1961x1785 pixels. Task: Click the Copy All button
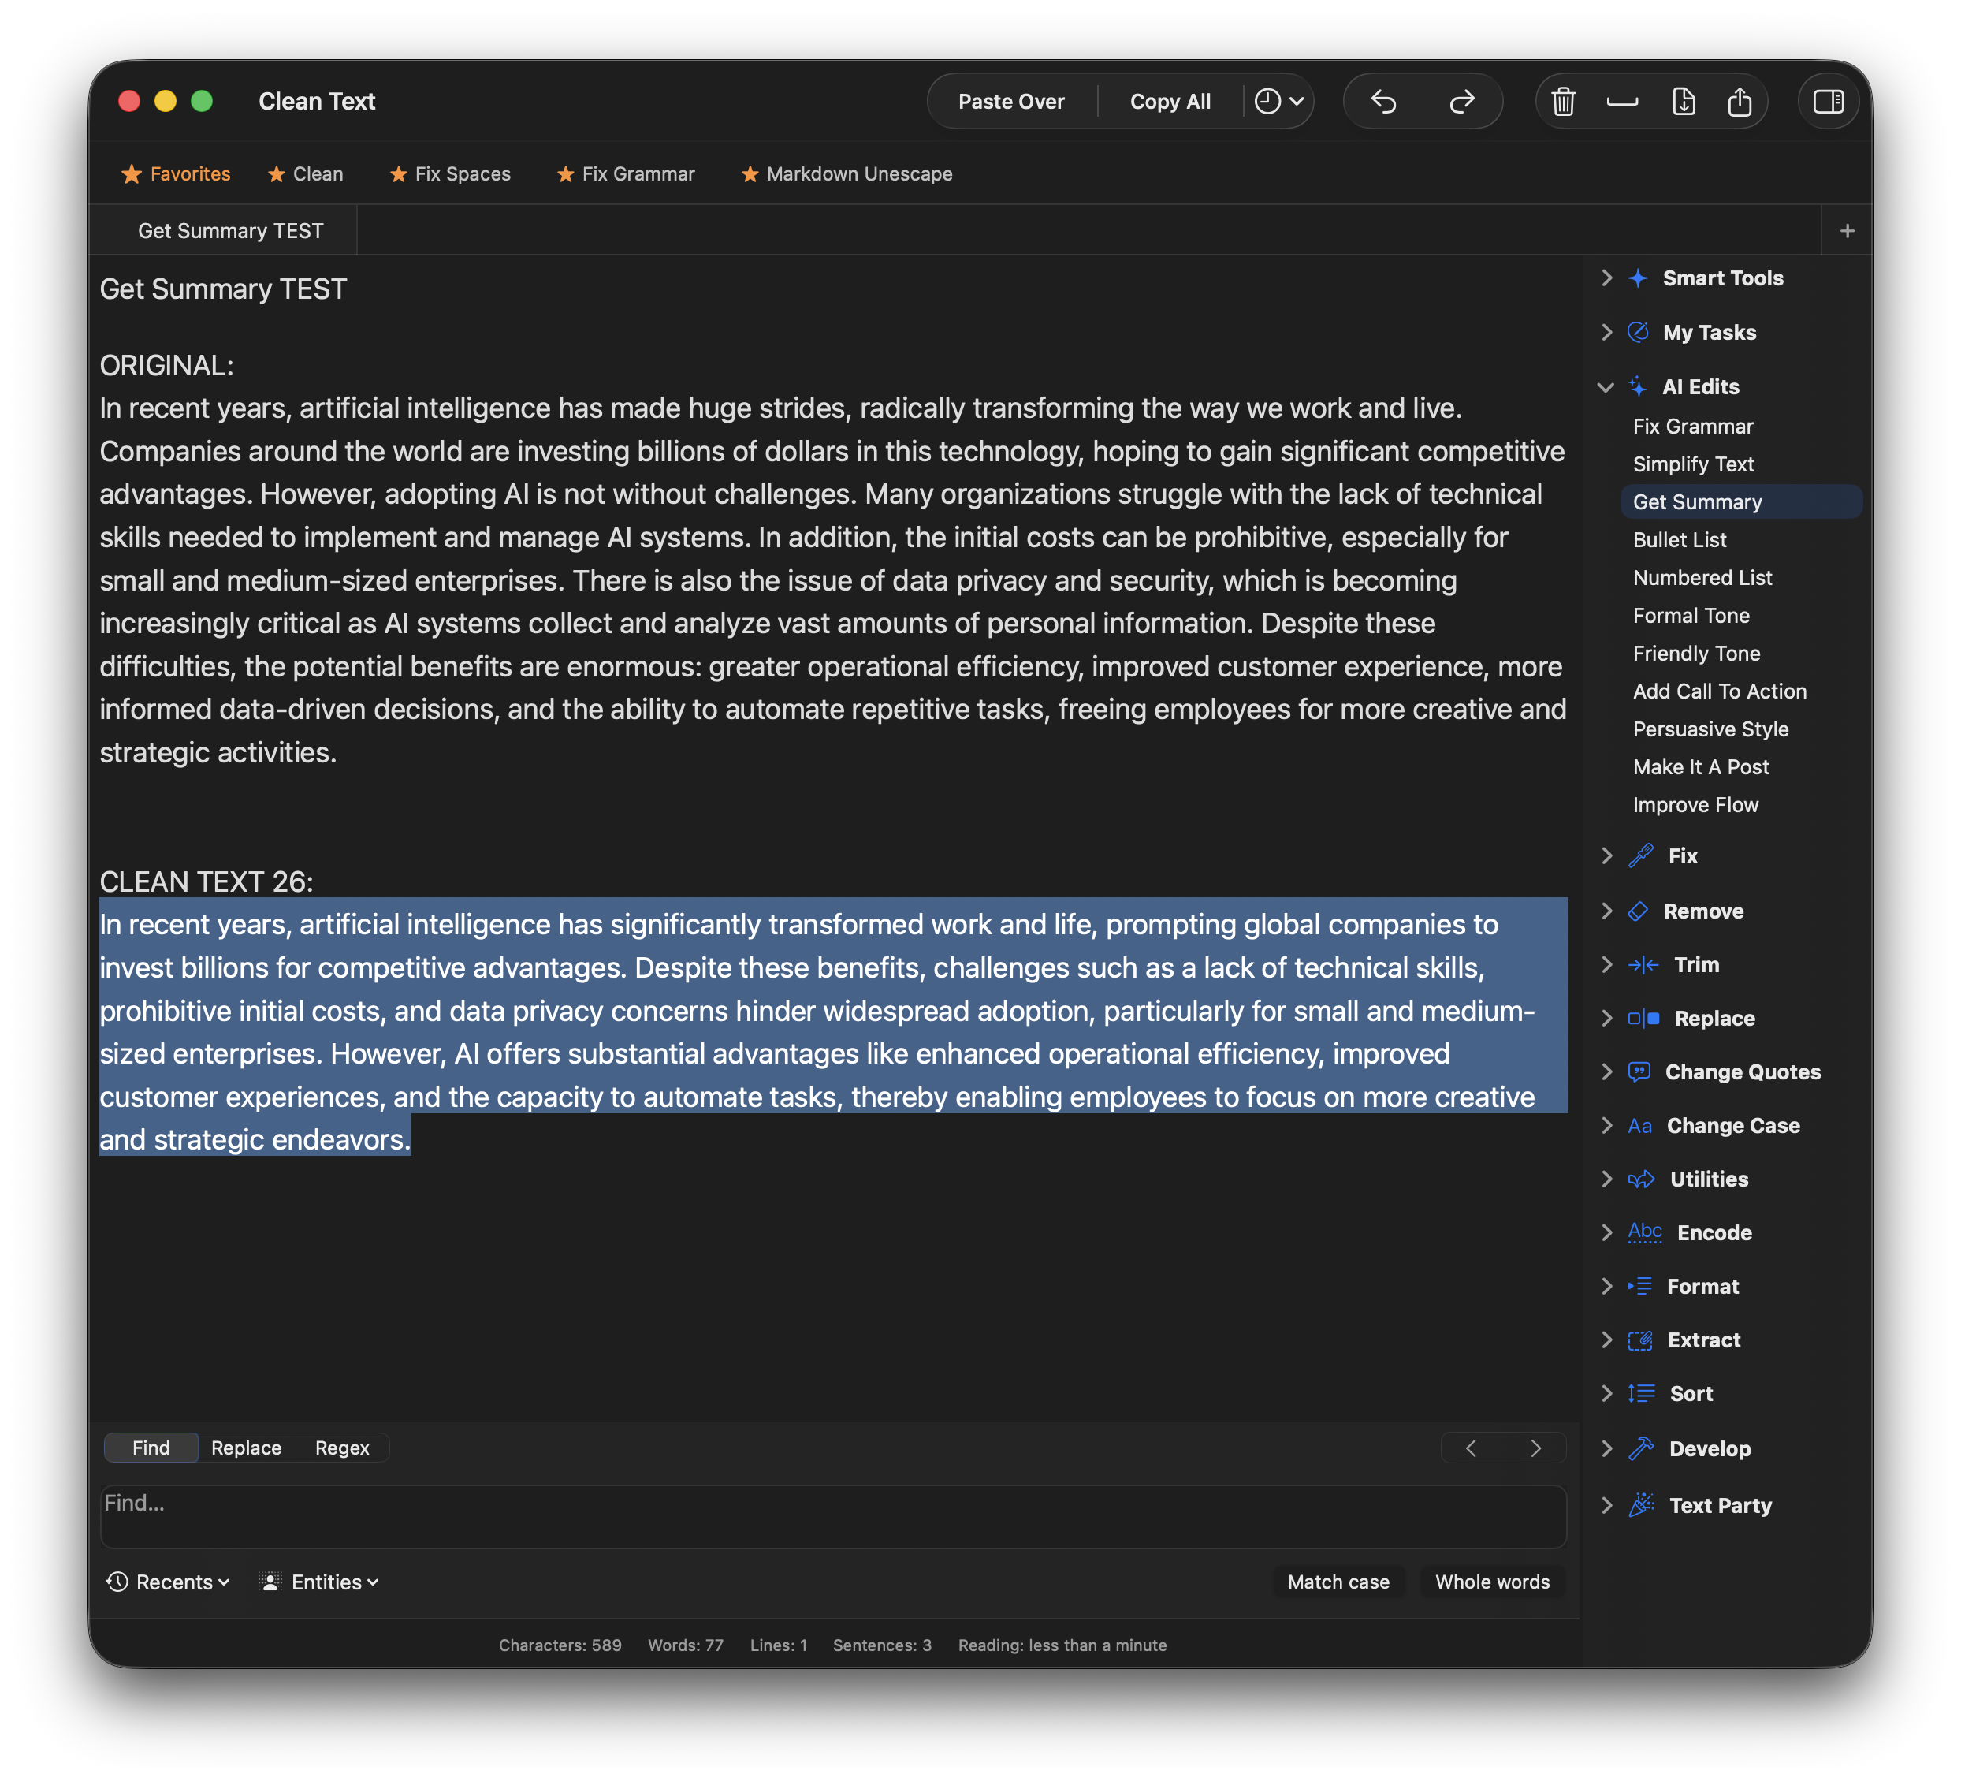[1169, 100]
